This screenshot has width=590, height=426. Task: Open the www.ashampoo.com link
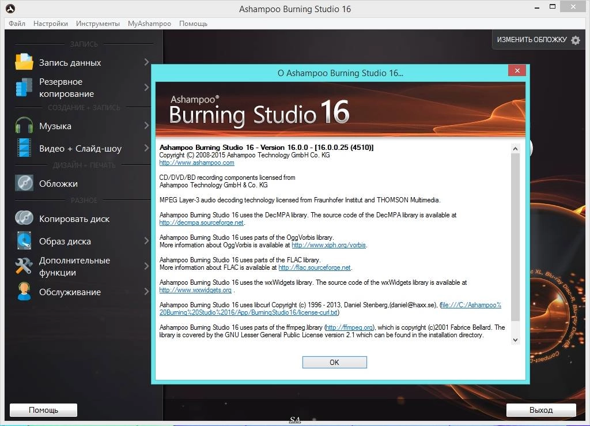[x=197, y=163]
